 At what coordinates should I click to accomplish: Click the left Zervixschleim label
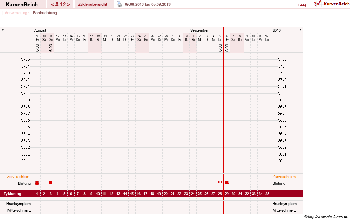pyautogui.click(x=19, y=177)
